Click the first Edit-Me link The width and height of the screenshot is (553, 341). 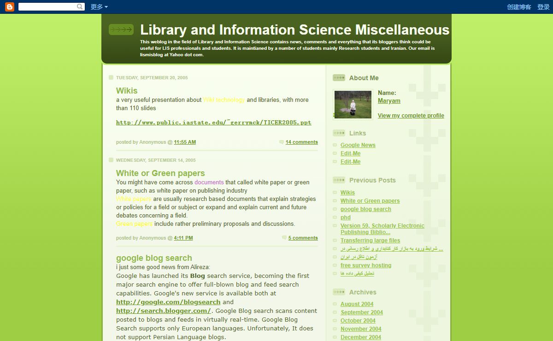click(x=351, y=153)
